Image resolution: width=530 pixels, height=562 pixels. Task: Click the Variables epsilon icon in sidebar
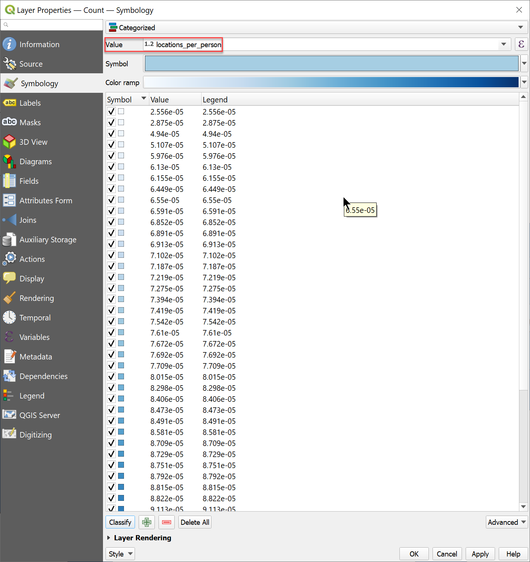point(10,337)
